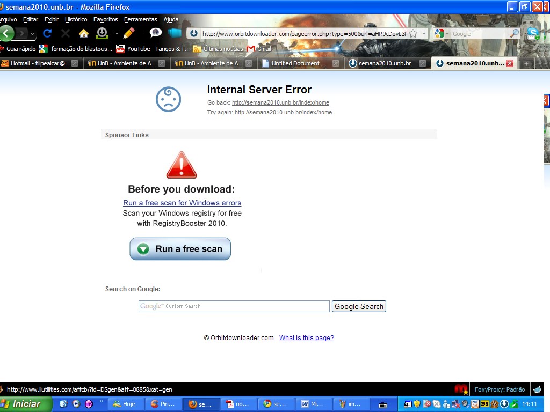
Task: Open the formação do blastocis... bookmark
Action: (x=76, y=49)
